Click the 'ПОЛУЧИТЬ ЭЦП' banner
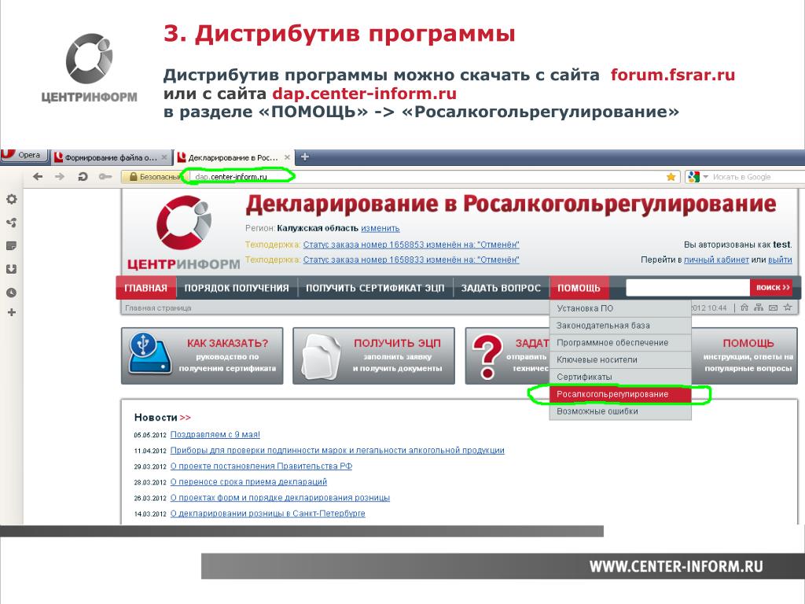This screenshot has height=604, width=805. pyautogui.click(x=373, y=356)
